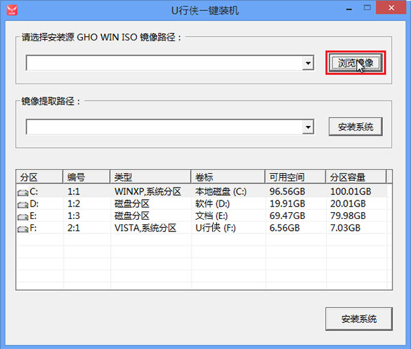Image resolution: width=411 pixels, height=349 pixels.
Task: Click partition number 2:1
Action: [x=74, y=228]
